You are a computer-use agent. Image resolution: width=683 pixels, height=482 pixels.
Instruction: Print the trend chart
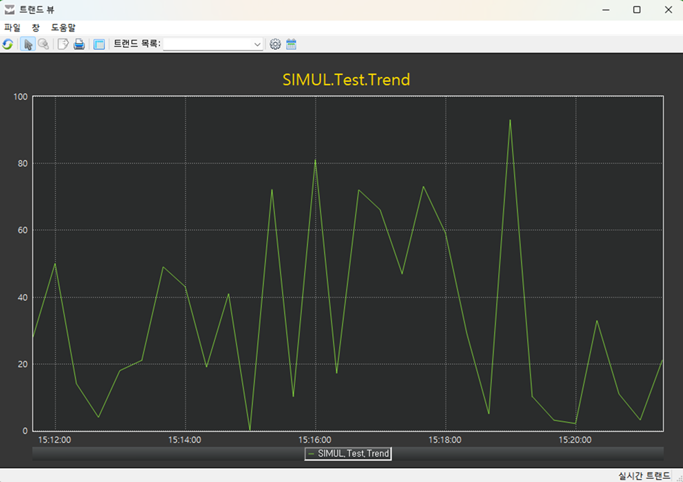pyautogui.click(x=79, y=44)
